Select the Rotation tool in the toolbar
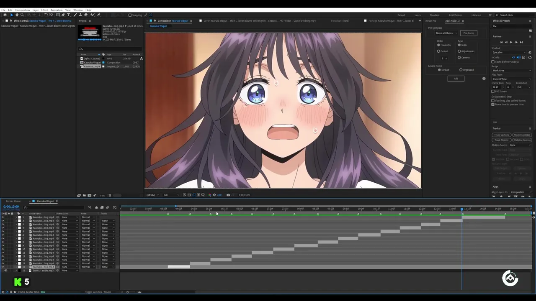Image resolution: width=536 pixels, height=301 pixels. point(46,15)
